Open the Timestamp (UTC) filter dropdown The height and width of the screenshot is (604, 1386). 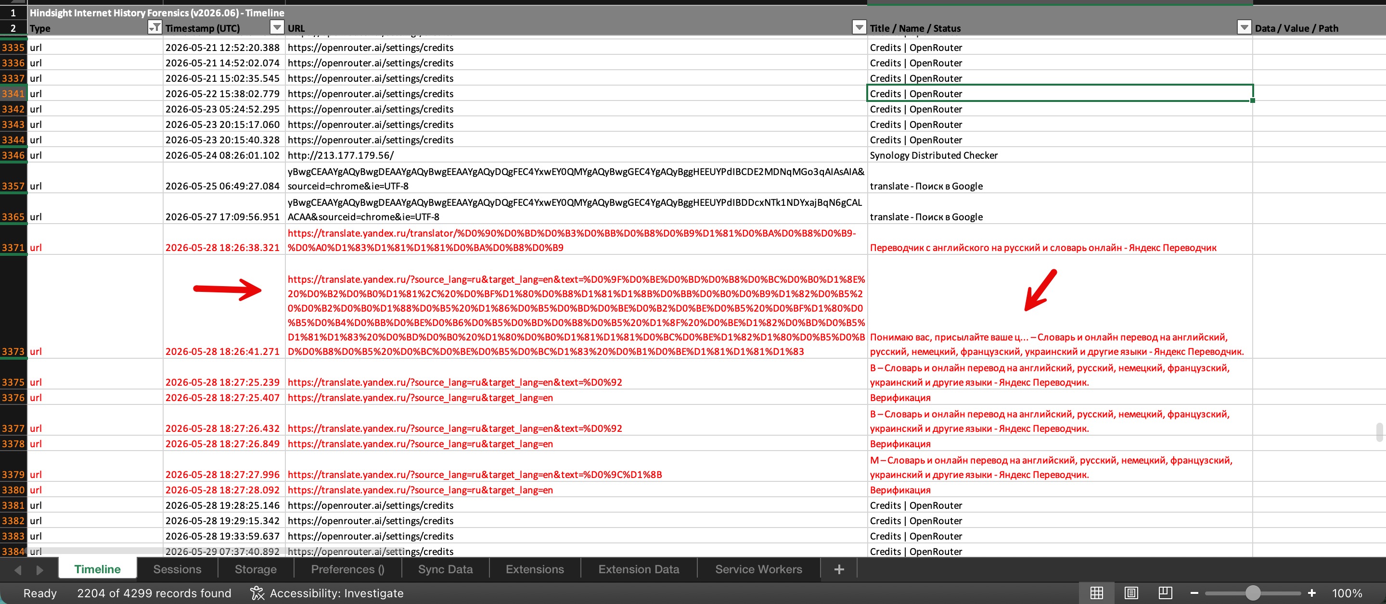click(277, 27)
